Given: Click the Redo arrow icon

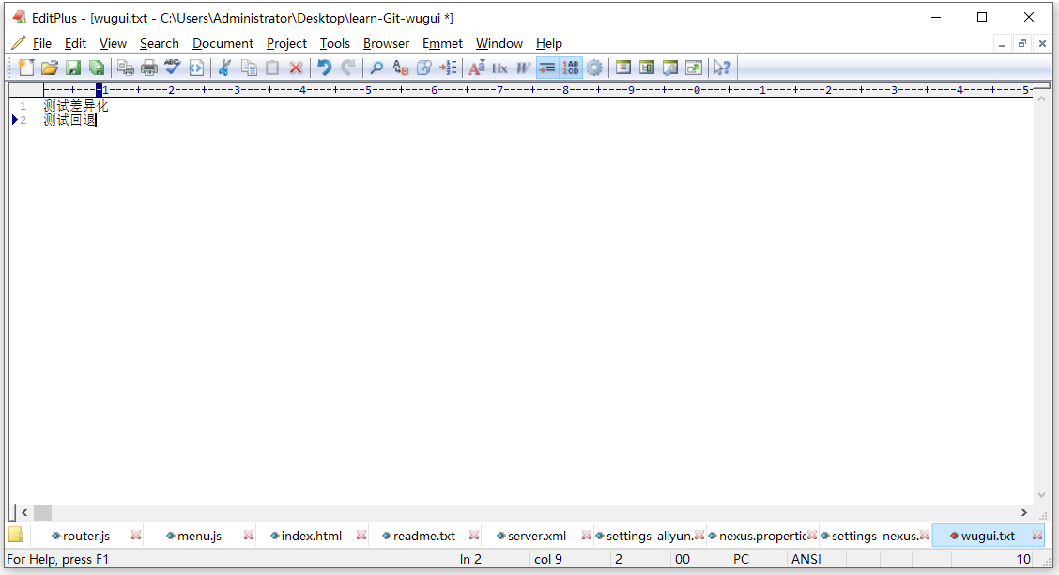Looking at the screenshot, I should [347, 68].
